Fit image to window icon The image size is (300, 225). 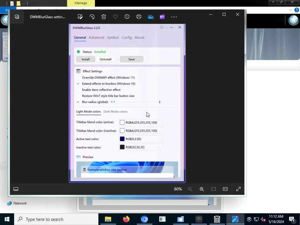click(214, 189)
